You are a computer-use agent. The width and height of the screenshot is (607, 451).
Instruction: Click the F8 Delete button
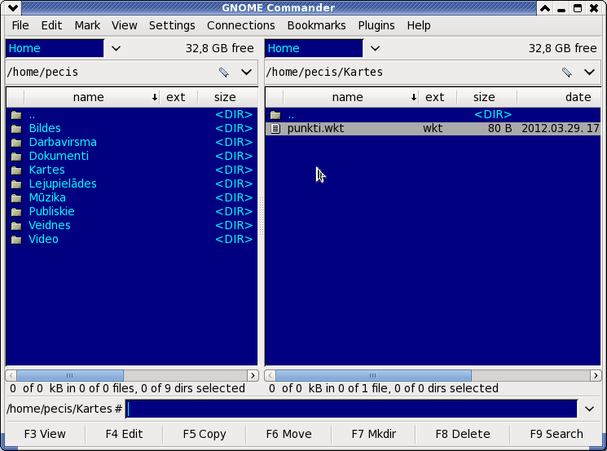[463, 434]
